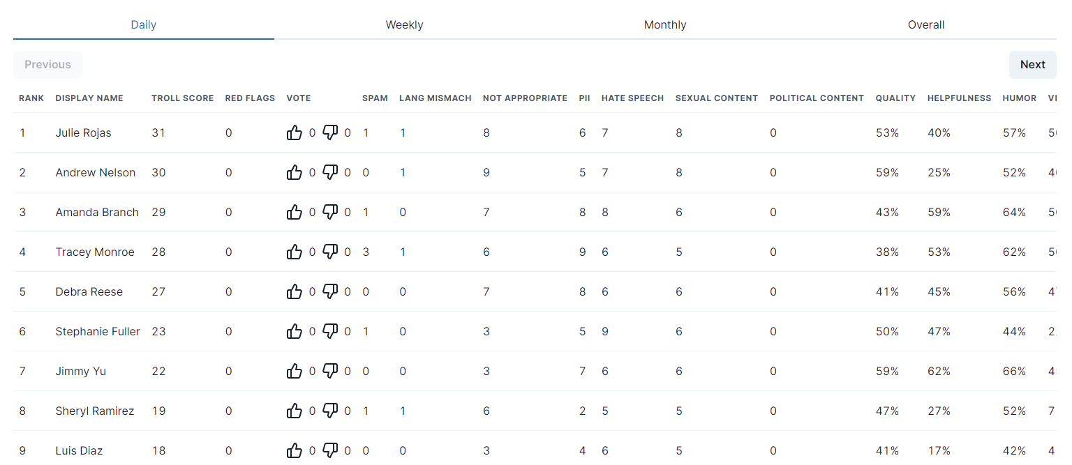
Task: Click the Previous page button
Action: click(47, 64)
